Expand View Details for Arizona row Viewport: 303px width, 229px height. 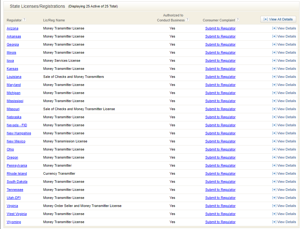point(284,28)
